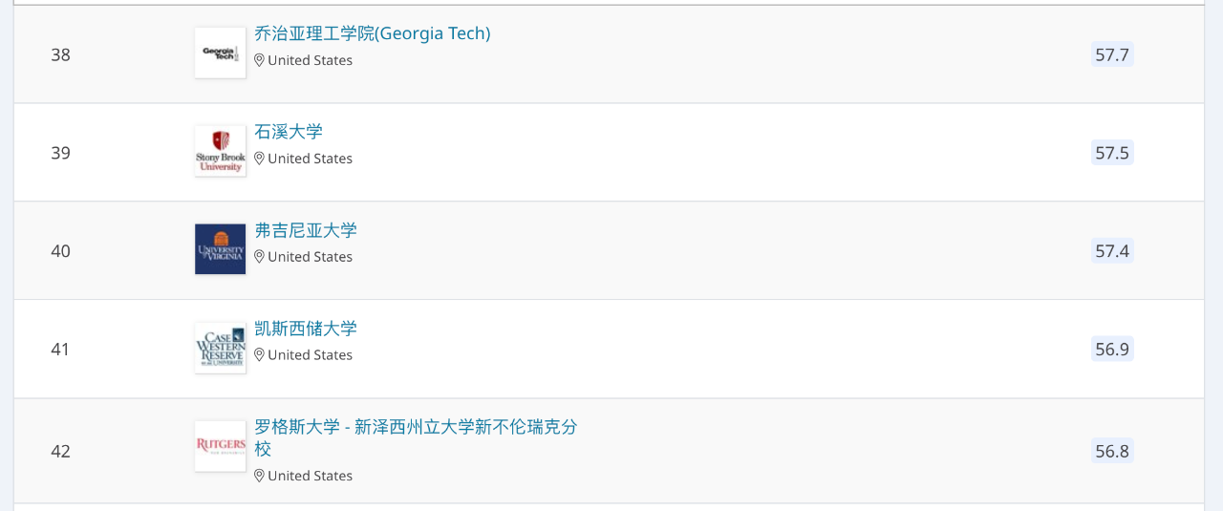Image resolution: width=1223 pixels, height=511 pixels.
Task: Click the Case Western Reserve logo
Action: [220, 348]
